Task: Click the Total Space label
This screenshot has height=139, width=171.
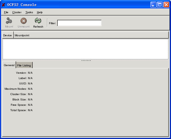Action: tap(18, 110)
